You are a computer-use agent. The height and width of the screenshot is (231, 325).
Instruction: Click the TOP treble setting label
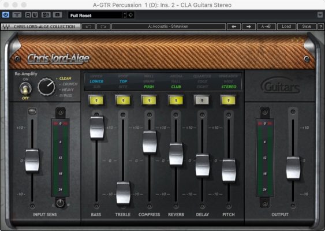tap(124, 81)
